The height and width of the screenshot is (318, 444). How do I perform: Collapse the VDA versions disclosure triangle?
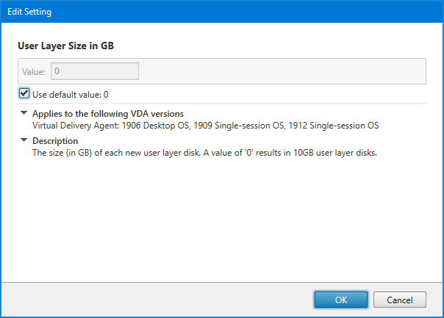[24, 114]
